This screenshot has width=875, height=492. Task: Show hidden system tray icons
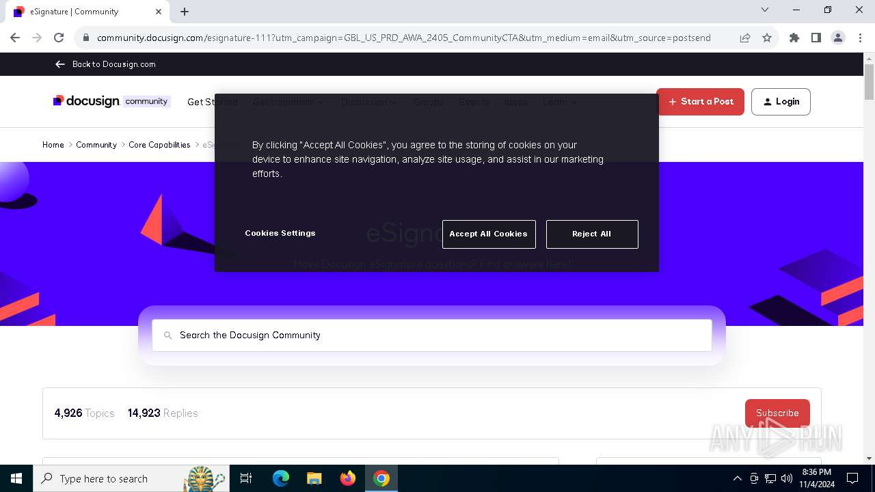tap(737, 478)
